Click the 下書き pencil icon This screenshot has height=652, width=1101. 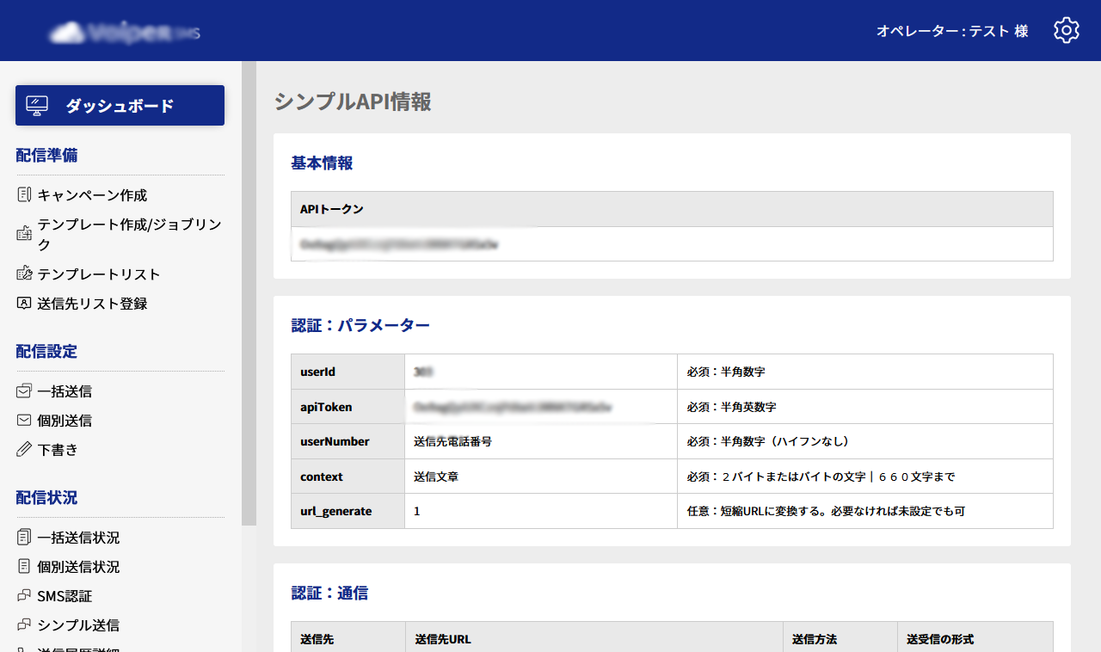click(24, 449)
